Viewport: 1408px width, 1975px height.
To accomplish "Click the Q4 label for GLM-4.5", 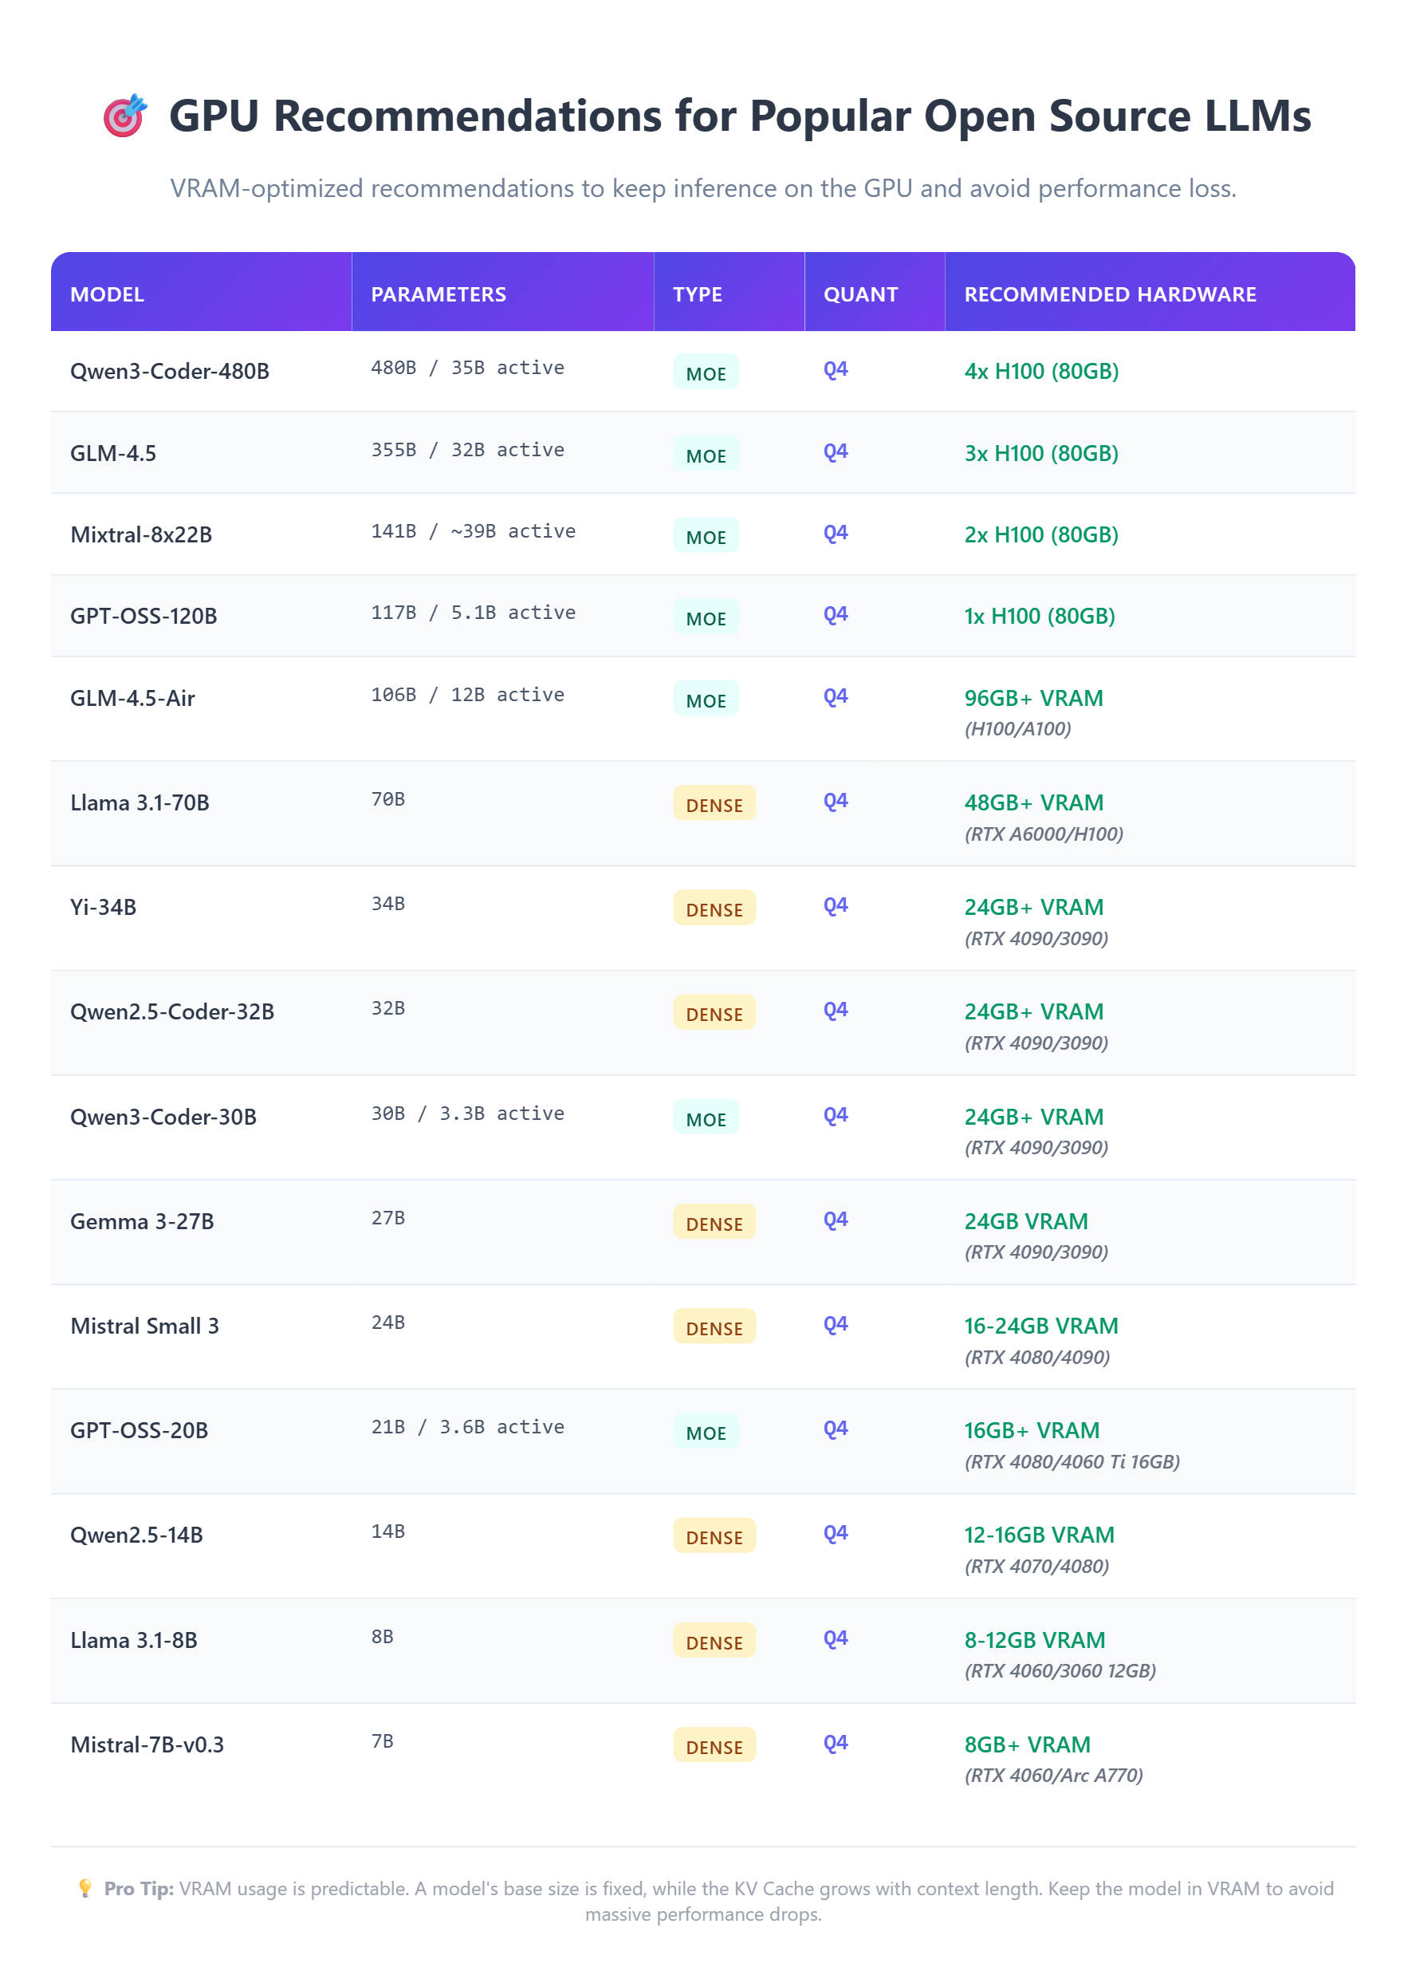I will pos(835,451).
